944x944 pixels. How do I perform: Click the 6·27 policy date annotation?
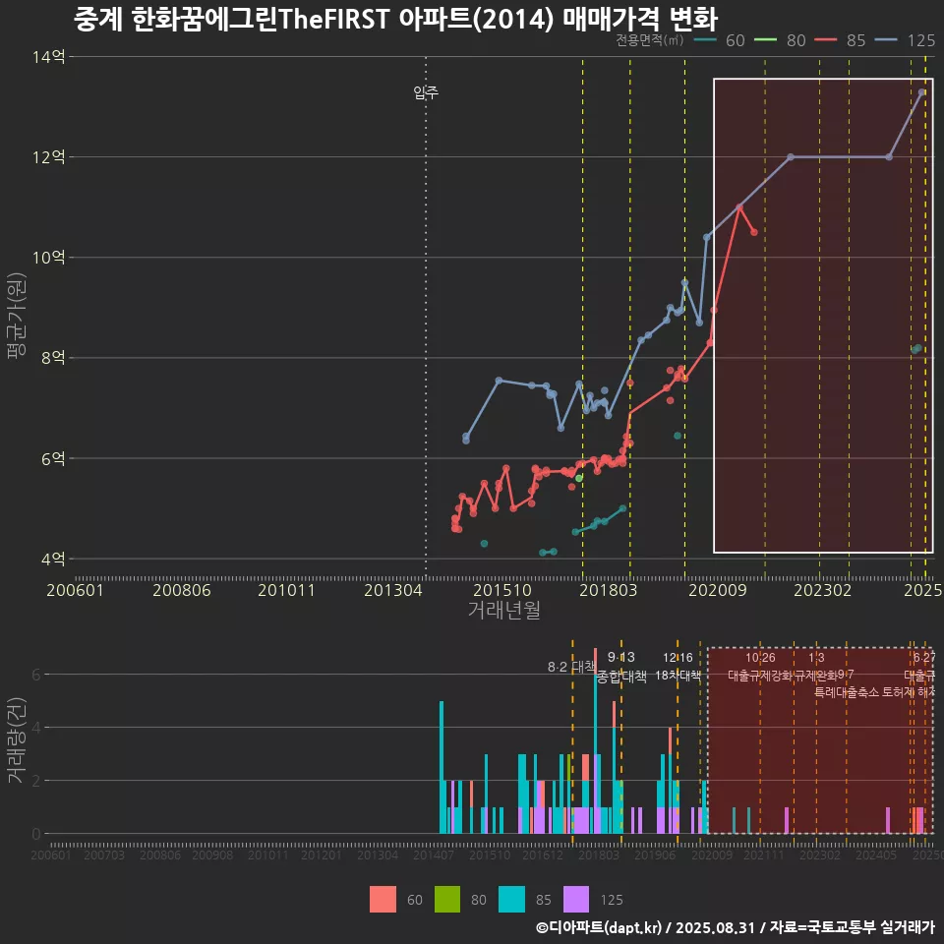(x=924, y=658)
